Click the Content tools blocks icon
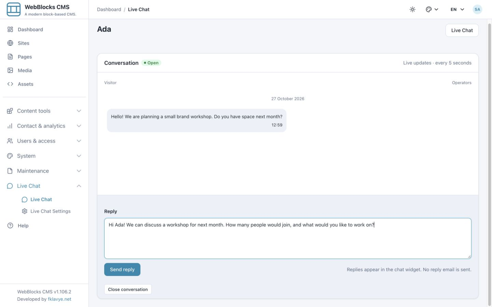 [10, 111]
